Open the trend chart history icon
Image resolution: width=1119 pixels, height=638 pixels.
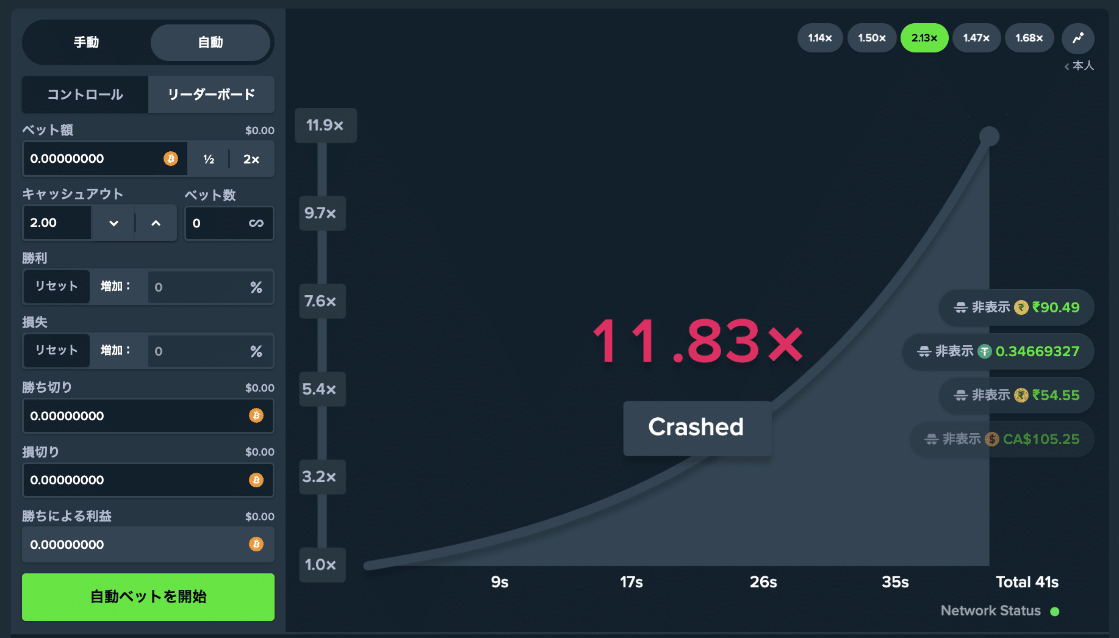pos(1078,38)
